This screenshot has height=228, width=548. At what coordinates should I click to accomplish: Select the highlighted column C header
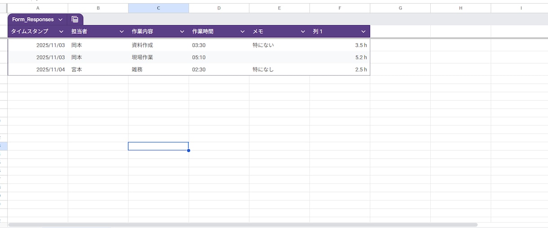[159, 8]
